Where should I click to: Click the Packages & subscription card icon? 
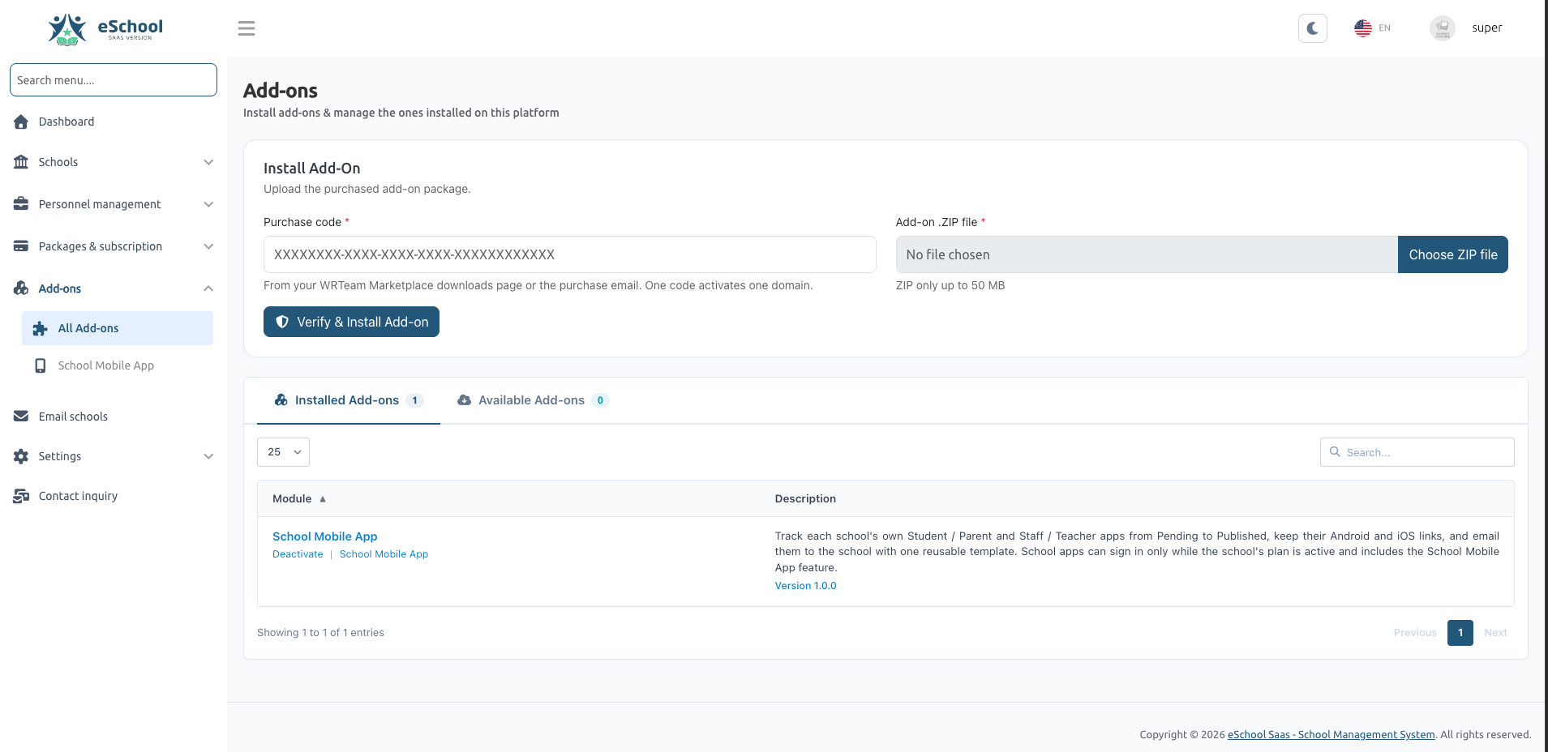[x=21, y=246]
